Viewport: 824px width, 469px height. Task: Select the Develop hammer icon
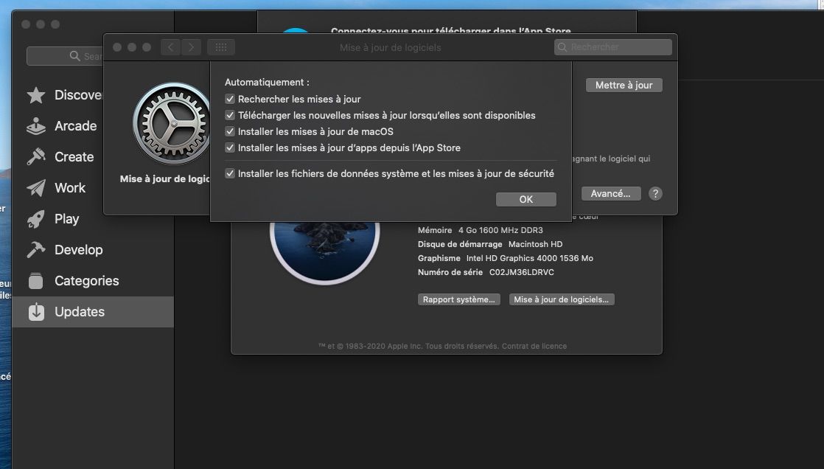[35, 250]
